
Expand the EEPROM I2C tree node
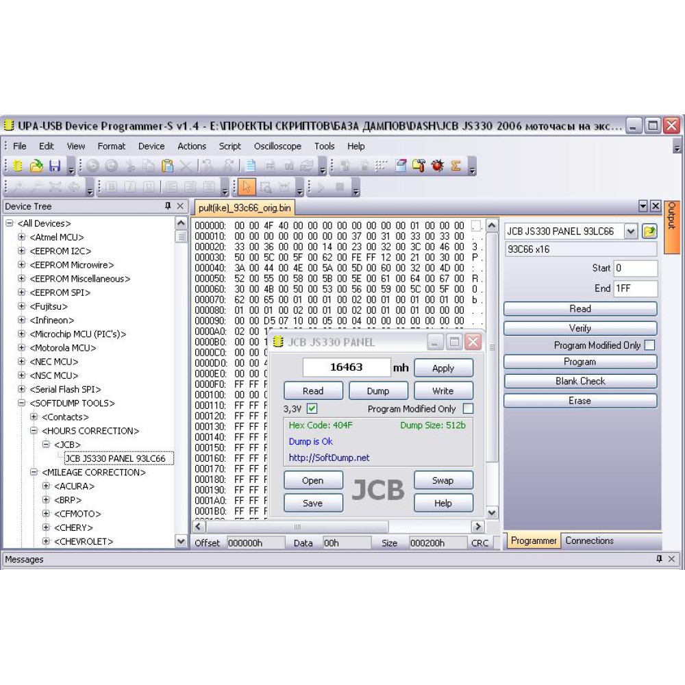coord(21,251)
